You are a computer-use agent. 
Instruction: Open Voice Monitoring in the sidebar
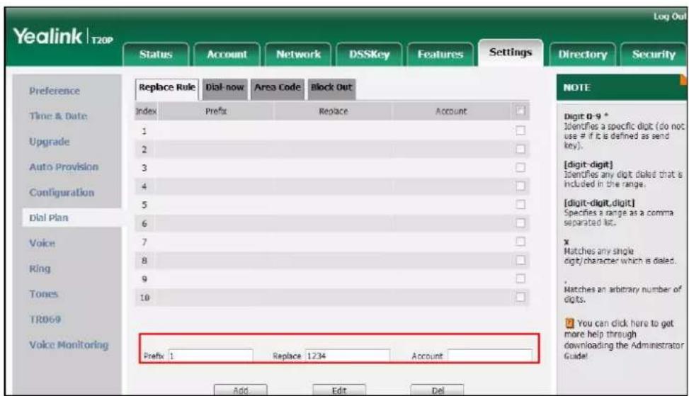pyautogui.click(x=69, y=345)
